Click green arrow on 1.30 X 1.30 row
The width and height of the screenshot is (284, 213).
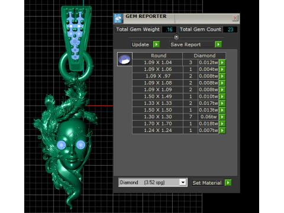click(222, 117)
